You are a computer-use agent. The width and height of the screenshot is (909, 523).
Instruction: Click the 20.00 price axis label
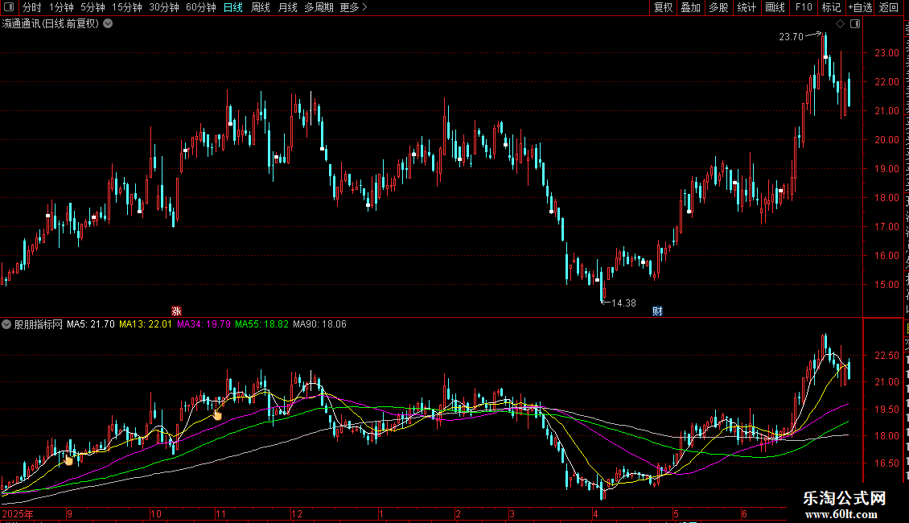pyautogui.click(x=887, y=140)
